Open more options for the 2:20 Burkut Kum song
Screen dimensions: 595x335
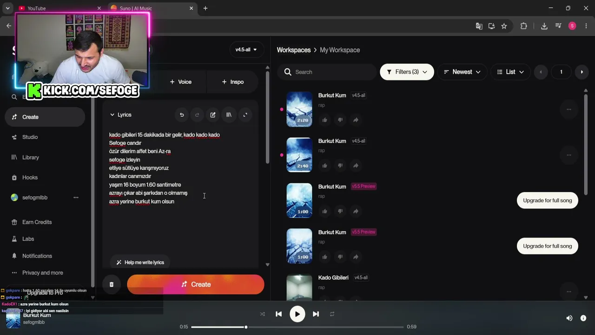point(569,109)
